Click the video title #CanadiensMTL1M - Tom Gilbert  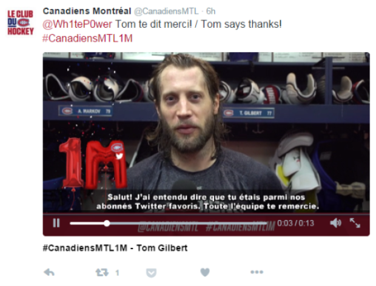(x=115, y=248)
